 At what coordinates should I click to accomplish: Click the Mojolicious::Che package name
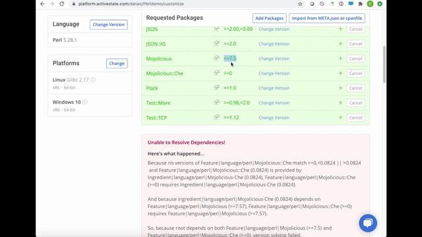tap(164, 73)
